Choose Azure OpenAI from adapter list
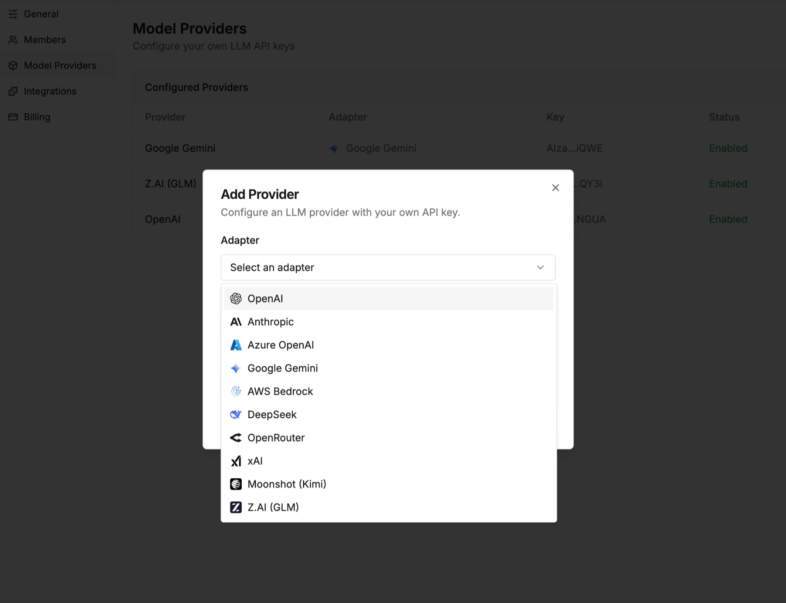The height and width of the screenshot is (603, 786). (389, 345)
